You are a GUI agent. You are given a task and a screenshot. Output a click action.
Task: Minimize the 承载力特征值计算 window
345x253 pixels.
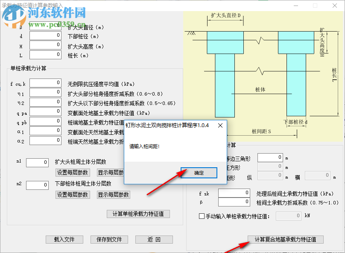(295, 6)
